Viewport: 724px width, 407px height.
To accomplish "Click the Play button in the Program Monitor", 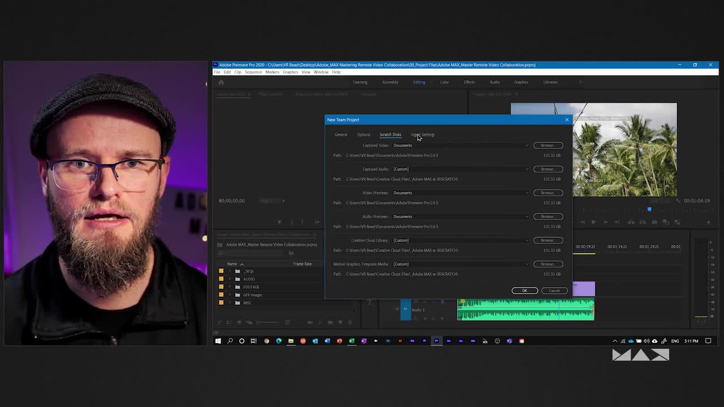I will [x=594, y=222].
